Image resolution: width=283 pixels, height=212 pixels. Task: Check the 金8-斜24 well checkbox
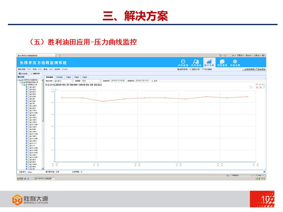[x=29, y=160]
